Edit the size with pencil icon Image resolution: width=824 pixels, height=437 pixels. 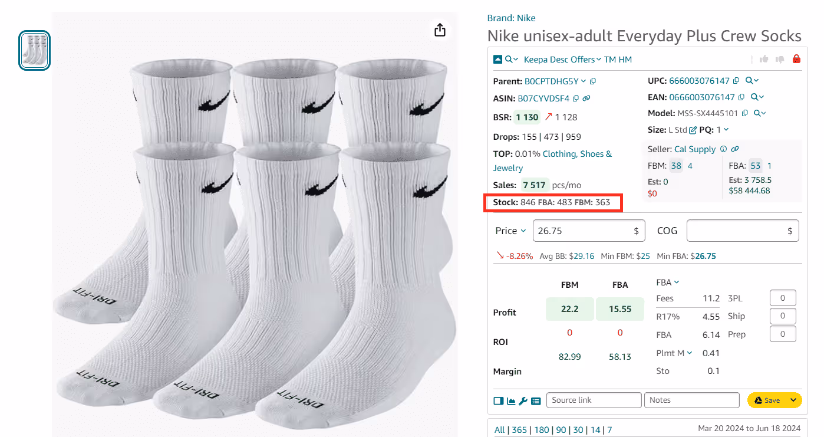(693, 130)
